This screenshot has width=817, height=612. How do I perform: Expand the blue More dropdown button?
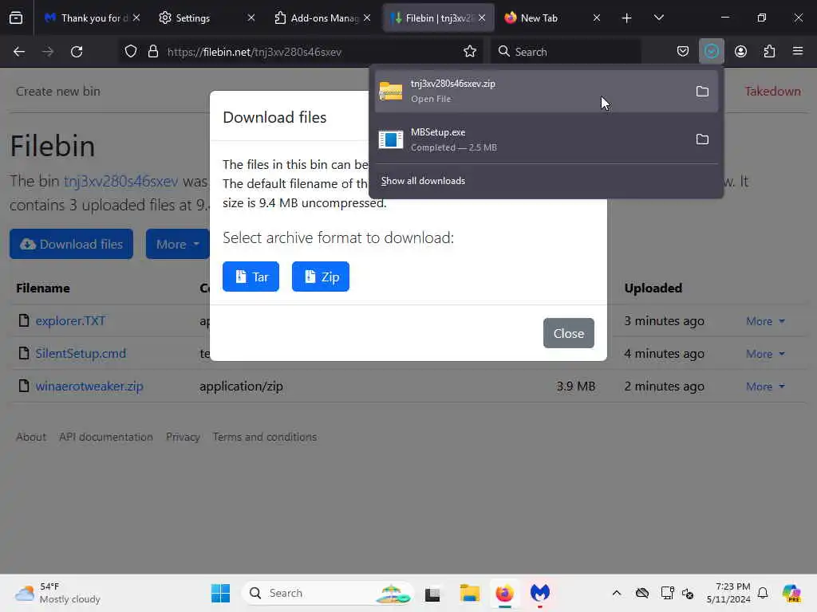pos(178,244)
